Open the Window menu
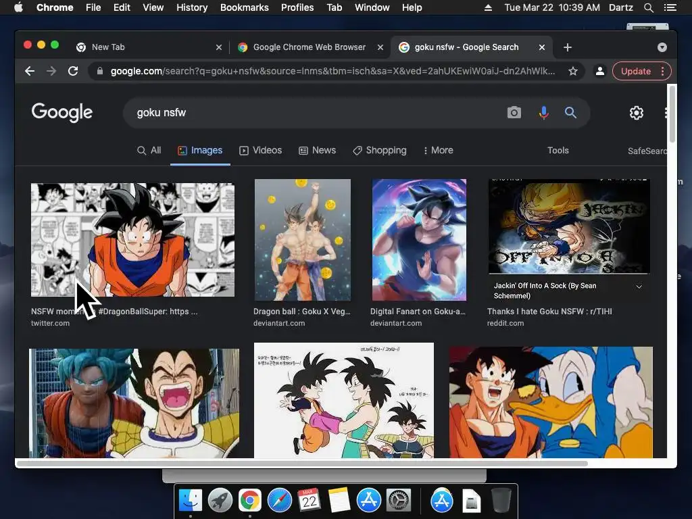 pos(372,7)
